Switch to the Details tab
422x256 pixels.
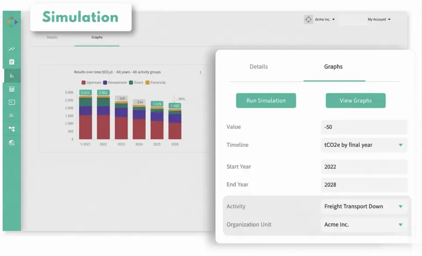(x=258, y=67)
